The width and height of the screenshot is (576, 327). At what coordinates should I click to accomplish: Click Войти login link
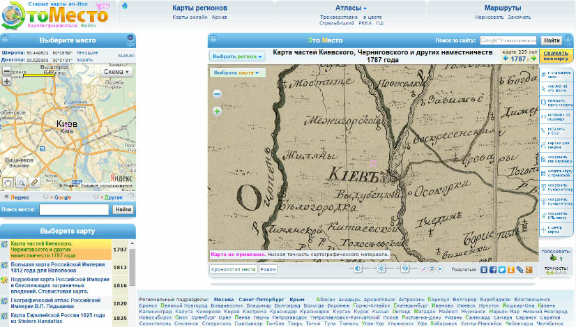pyautogui.click(x=88, y=25)
